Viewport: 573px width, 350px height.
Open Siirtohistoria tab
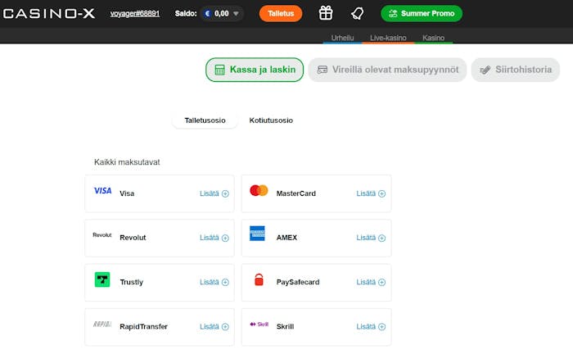pos(515,70)
